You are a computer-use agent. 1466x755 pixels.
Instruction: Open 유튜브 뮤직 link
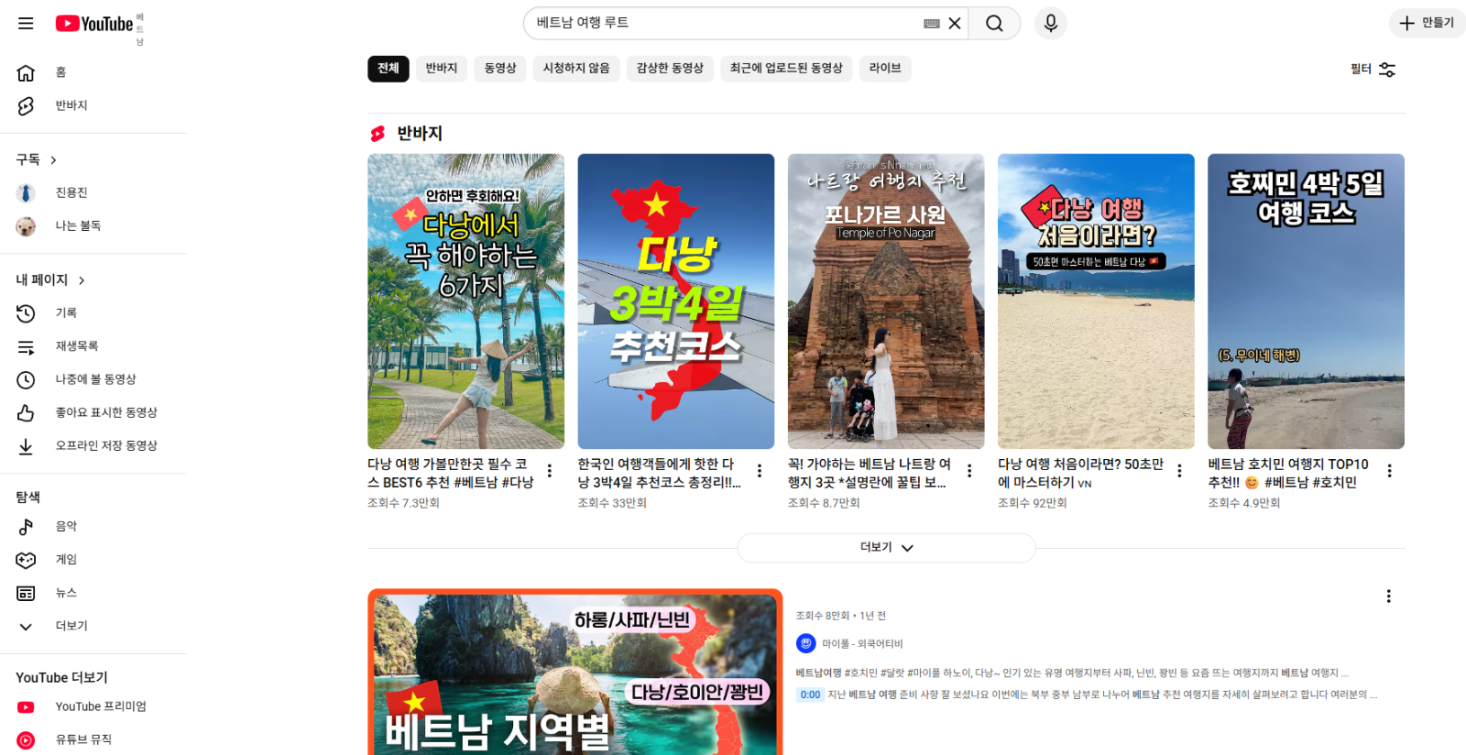pos(93,739)
